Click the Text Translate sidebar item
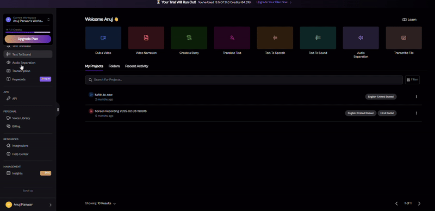Viewport: 435px width, 211px height. (x=28, y=47)
